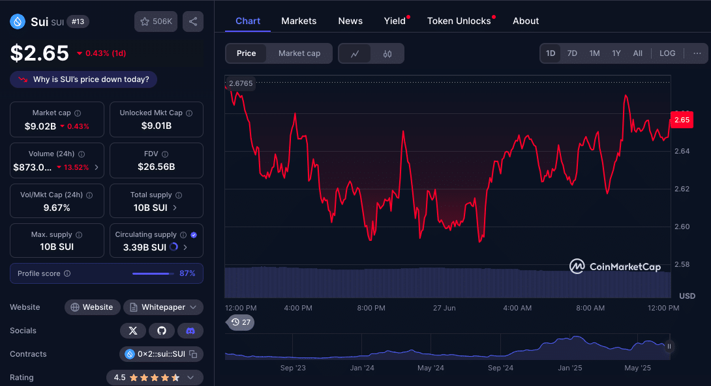Click Circulating supply info icon
Image resolution: width=711 pixels, height=386 pixels.
[183, 235]
